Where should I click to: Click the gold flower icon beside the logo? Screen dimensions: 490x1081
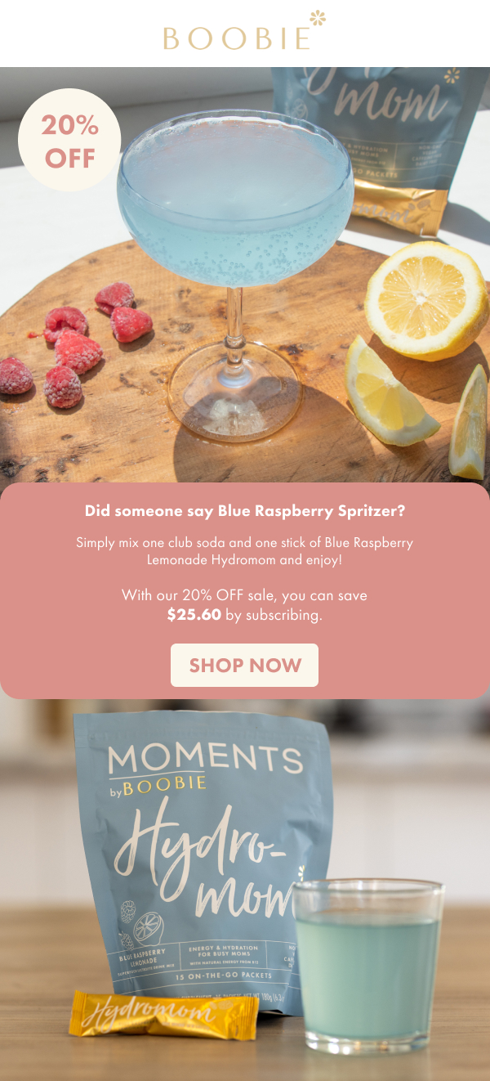pyautogui.click(x=318, y=18)
